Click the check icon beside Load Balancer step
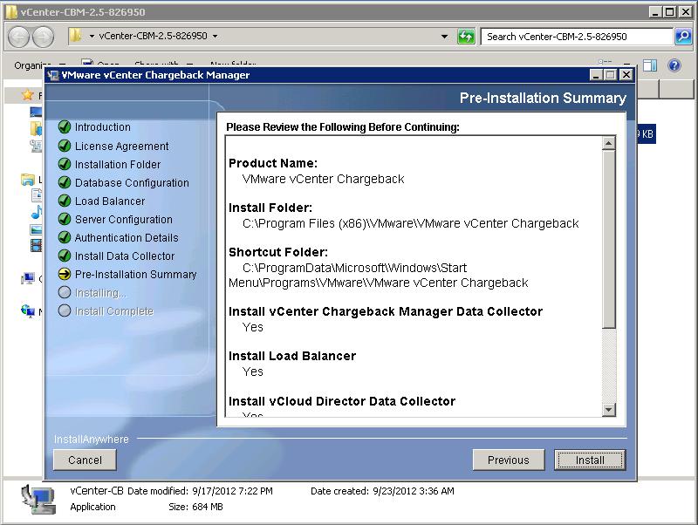The width and height of the screenshot is (698, 525). (x=65, y=201)
